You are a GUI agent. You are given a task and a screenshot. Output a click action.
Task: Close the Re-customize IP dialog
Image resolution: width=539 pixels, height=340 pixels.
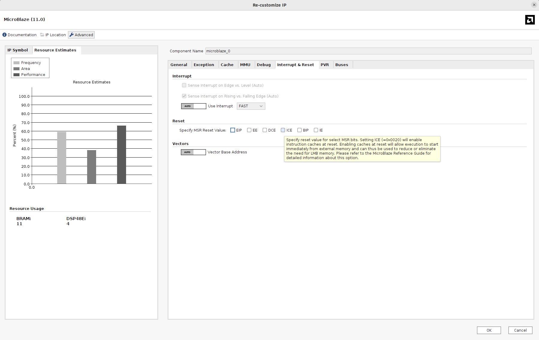pyautogui.click(x=534, y=5)
